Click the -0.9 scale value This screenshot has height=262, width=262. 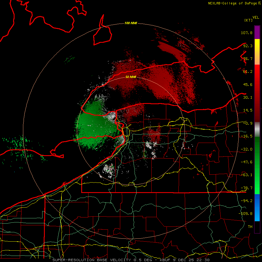248,123
